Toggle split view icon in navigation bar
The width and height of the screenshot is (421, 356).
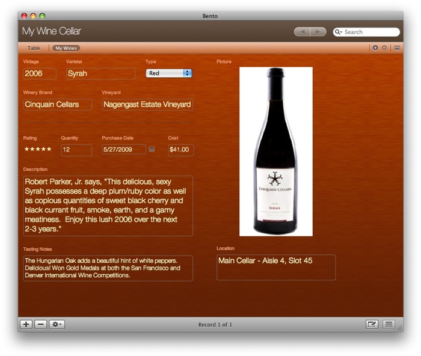click(397, 48)
